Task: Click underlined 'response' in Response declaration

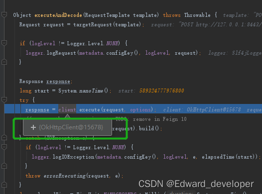Action: pyautogui.click(x=58, y=82)
